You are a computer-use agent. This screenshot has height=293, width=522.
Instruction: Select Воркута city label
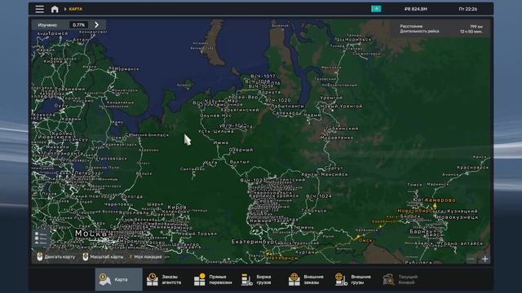(x=269, y=92)
